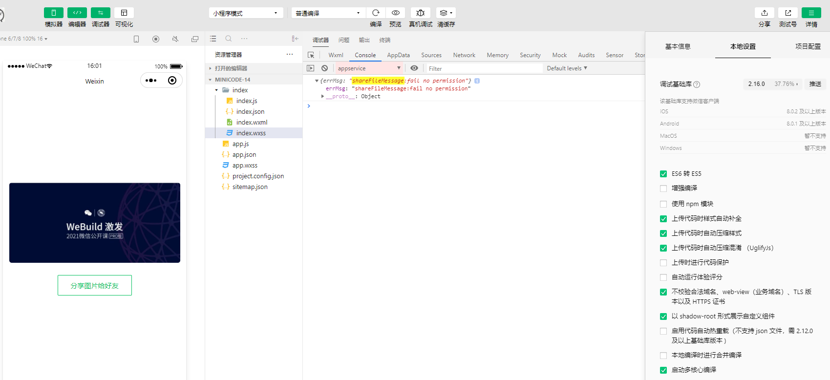Detach the simulator into separate window
The width and height of the screenshot is (830, 380).
click(x=195, y=39)
